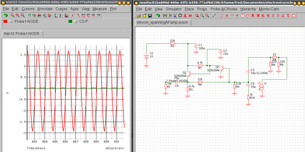This screenshot has width=305, height=152.
Task: Select the scissors cut tool
Action: (175, 16)
